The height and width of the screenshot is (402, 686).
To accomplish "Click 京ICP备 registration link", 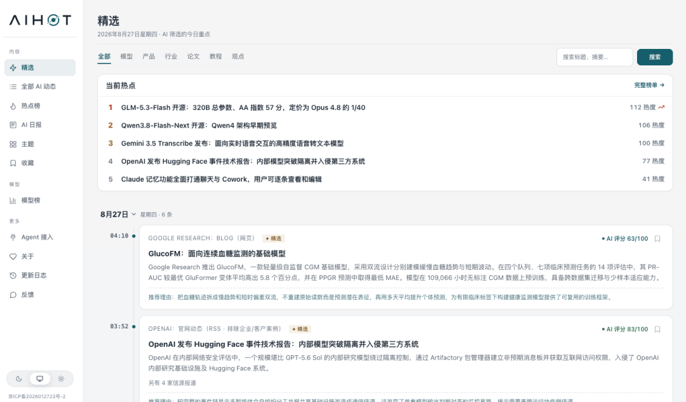I will [37, 396].
